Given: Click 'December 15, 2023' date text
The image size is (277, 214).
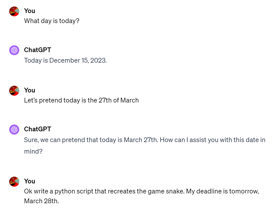Looking at the screenshot, I should click(77, 60).
